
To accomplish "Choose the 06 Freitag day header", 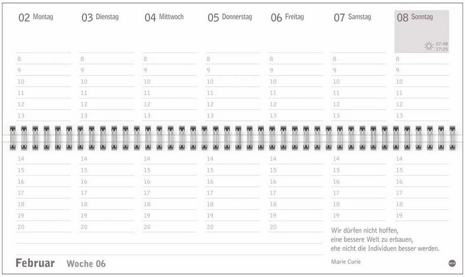I will tap(288, 18).
